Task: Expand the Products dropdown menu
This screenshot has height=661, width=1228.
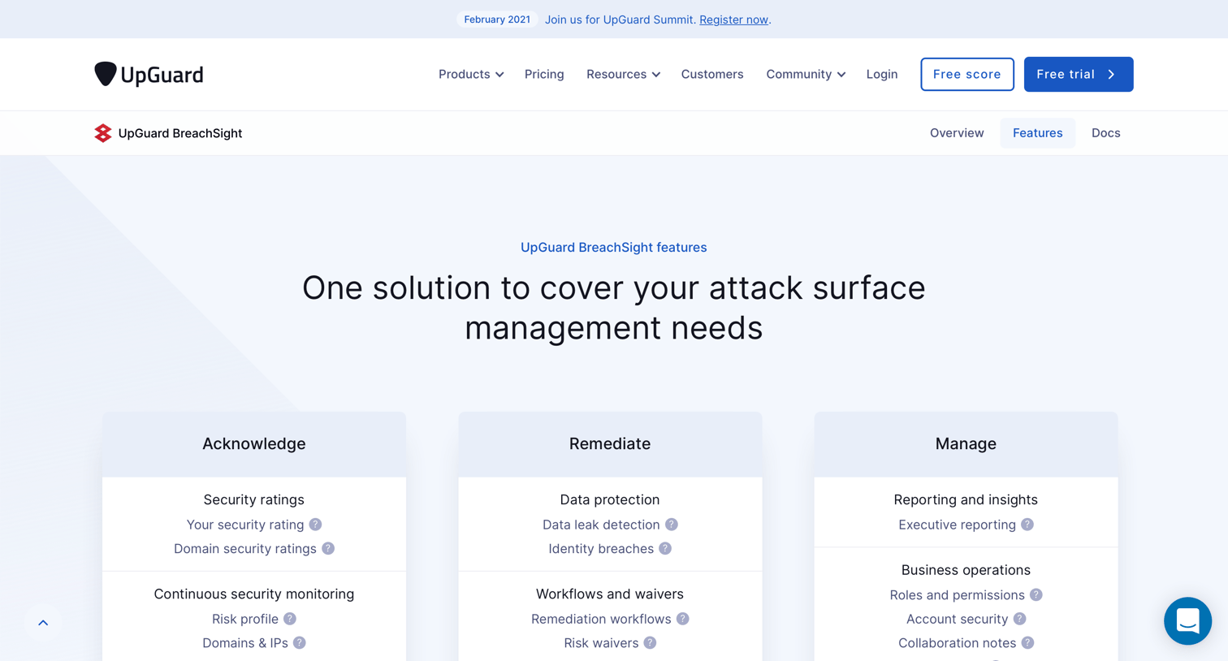Action: pos(471,74)
